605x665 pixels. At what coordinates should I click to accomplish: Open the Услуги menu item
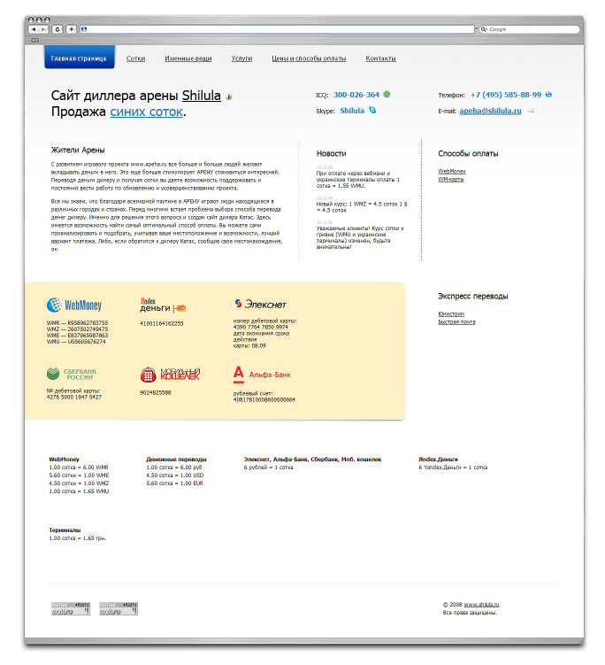coord(241,58)
